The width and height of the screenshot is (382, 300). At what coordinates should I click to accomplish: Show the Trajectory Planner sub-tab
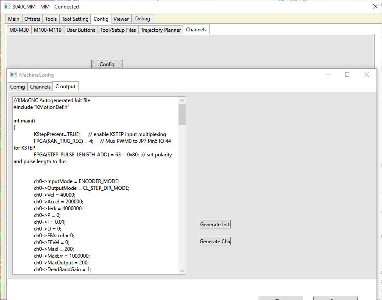[161, 30]
